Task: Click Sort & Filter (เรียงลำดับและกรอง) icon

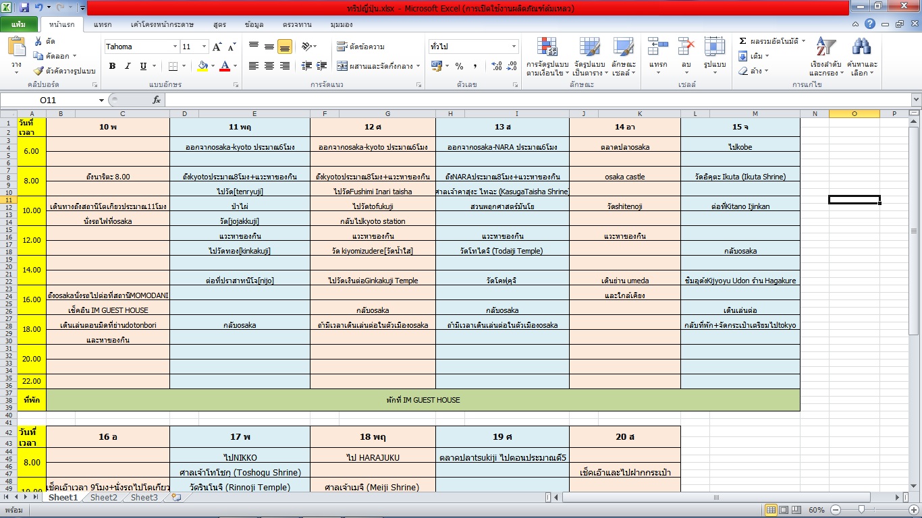Action: pos(825,47)
